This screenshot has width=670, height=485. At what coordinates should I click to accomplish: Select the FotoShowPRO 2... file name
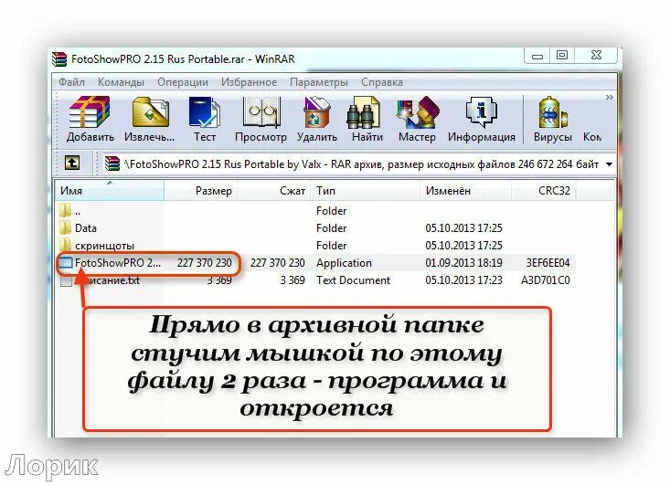[x=118, y=262]
